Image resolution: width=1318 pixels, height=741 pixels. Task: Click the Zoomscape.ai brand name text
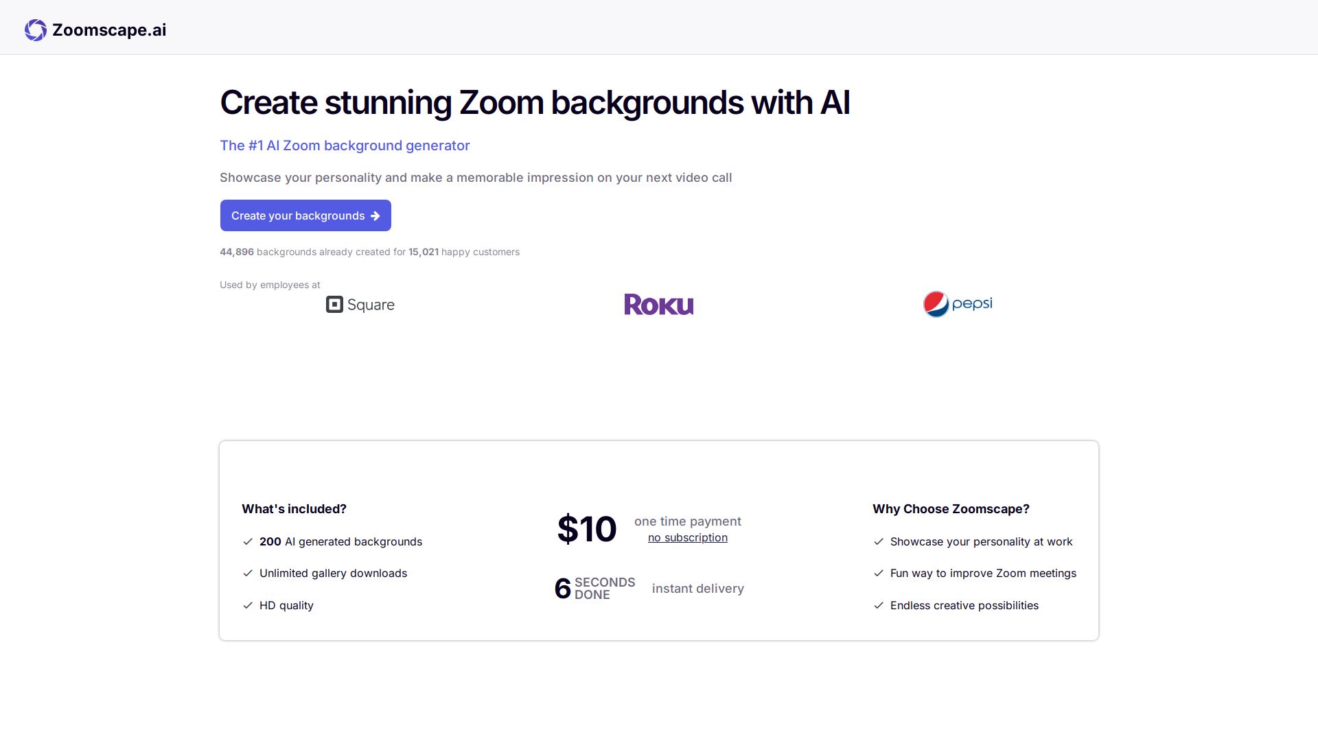[109, 30]
